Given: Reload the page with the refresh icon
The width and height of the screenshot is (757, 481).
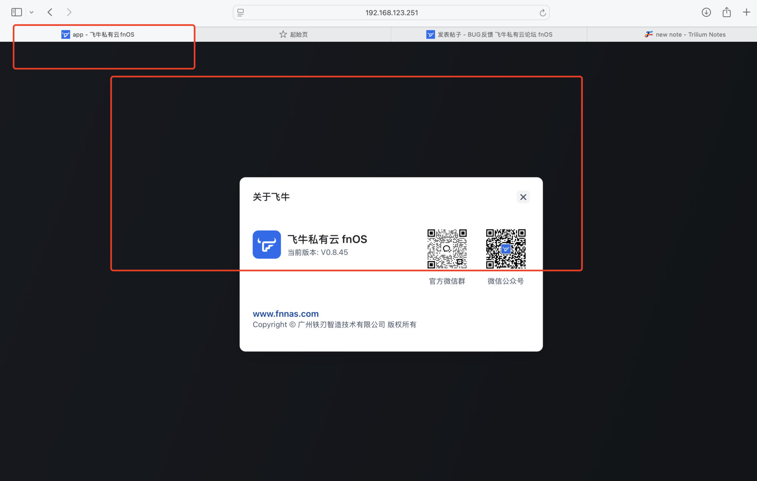Looking at the screenshot, I should (x=543, y=13).
